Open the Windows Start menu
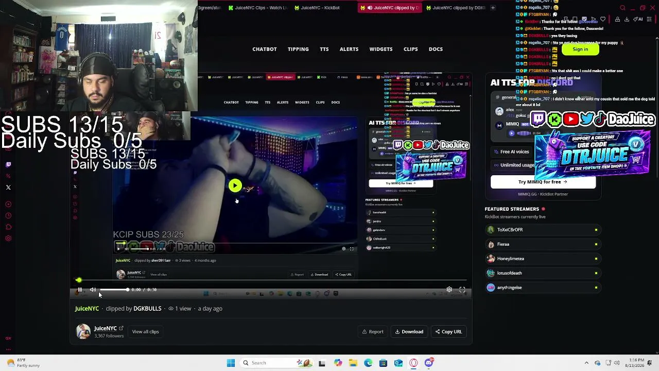659x371 pixels. 231,363
